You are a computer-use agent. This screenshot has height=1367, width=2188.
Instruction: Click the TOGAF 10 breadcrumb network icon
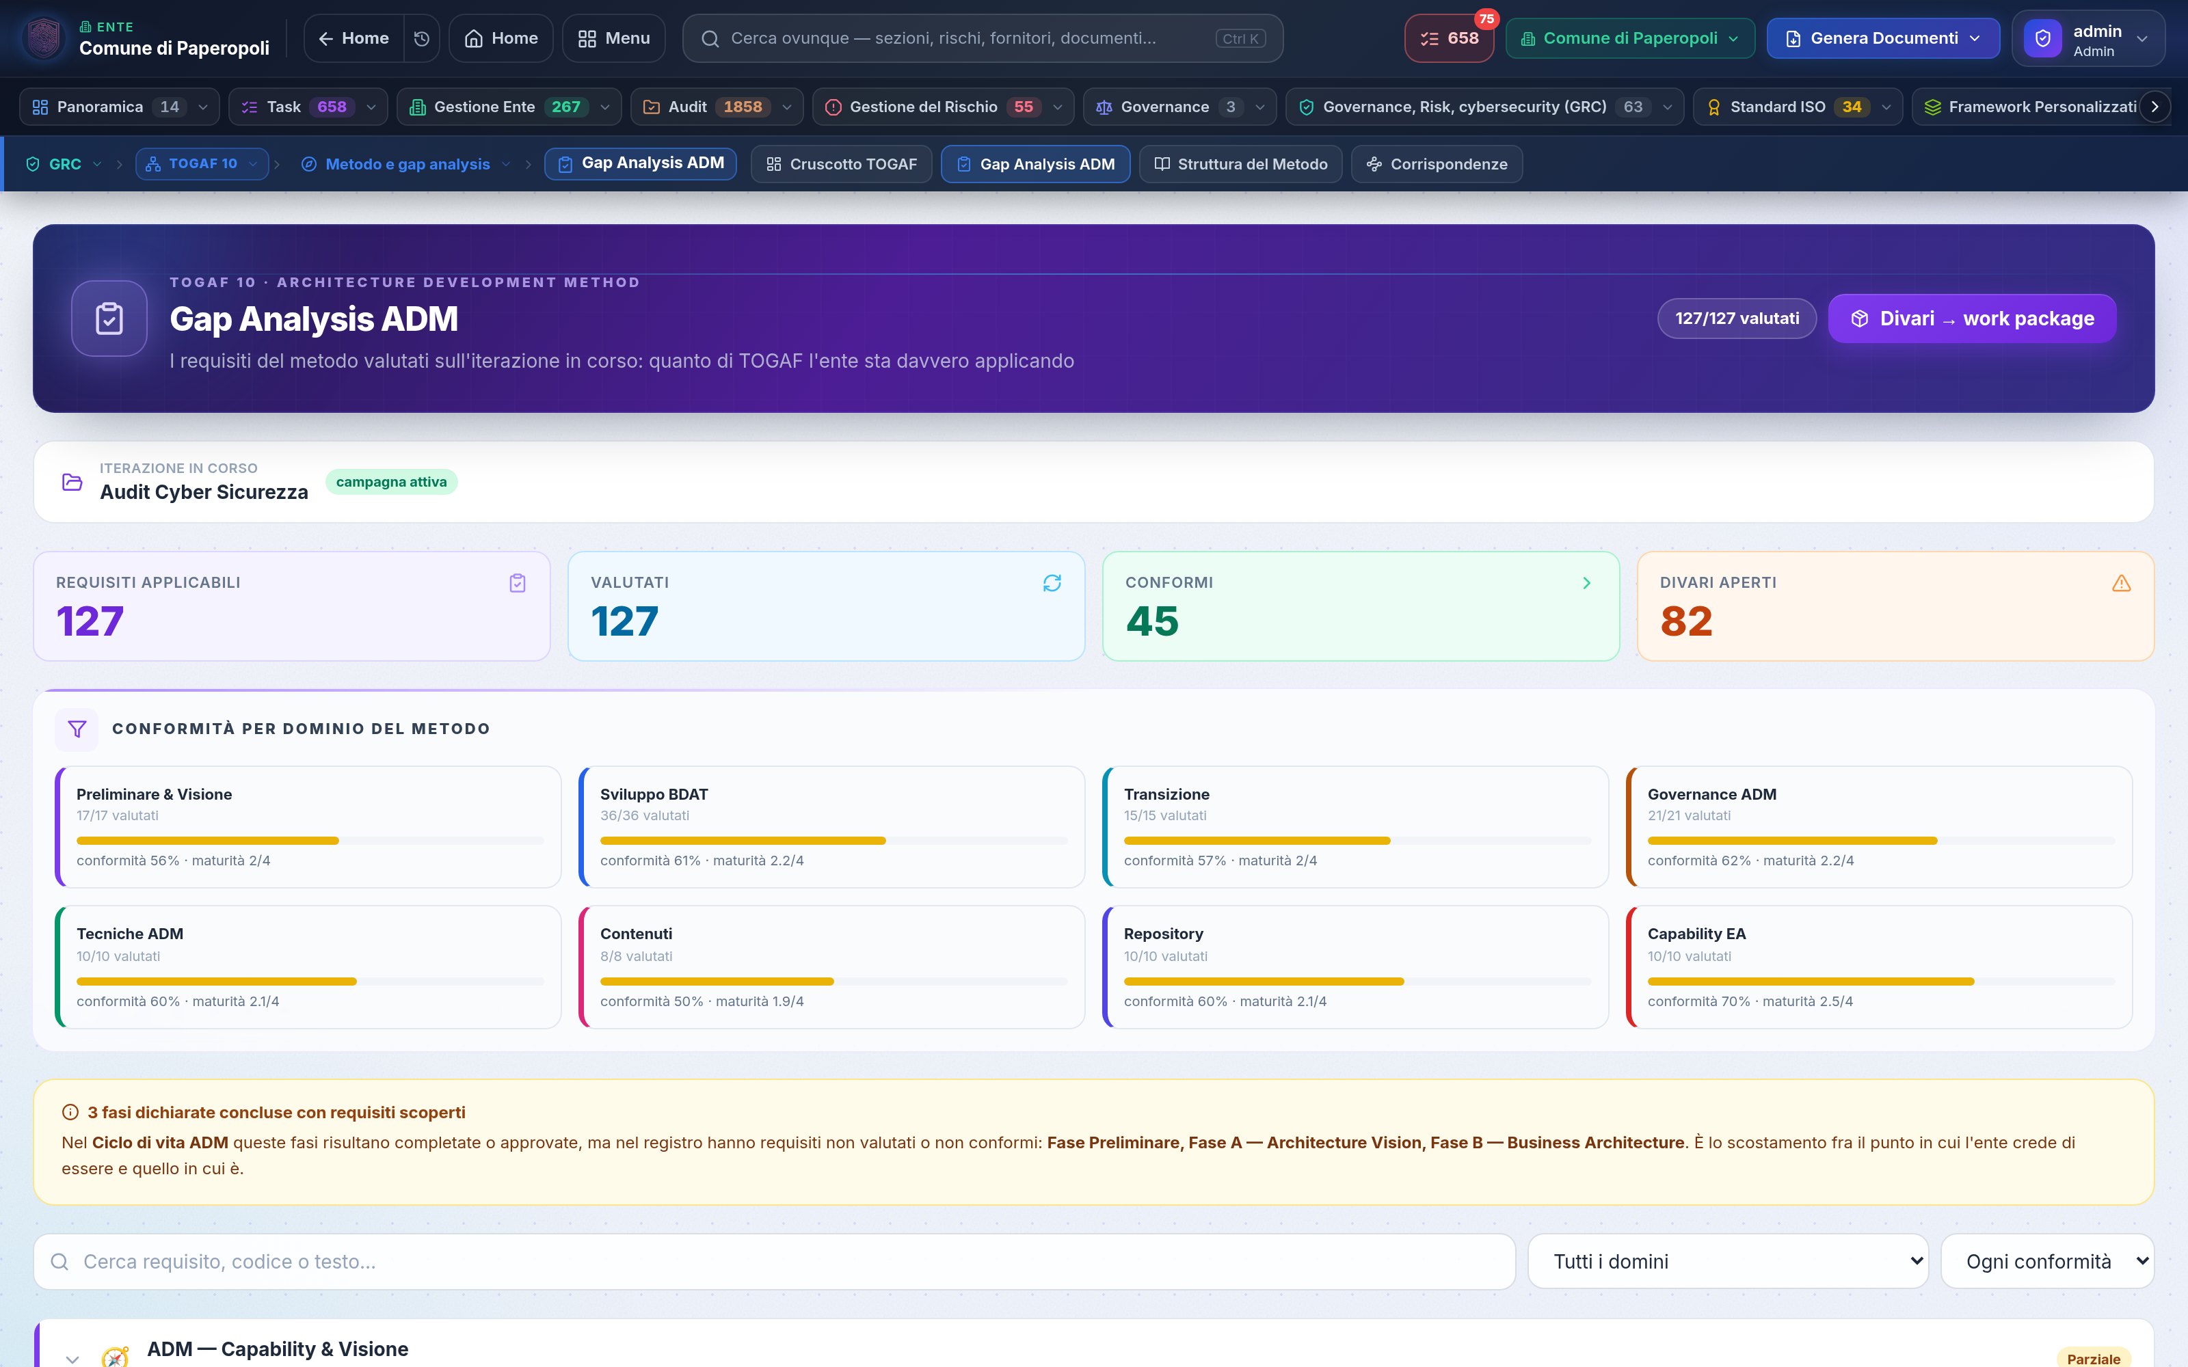tap(152, 163)
